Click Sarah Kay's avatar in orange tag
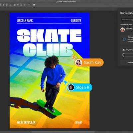The image size is (133, 133). [x=78, y=63]
